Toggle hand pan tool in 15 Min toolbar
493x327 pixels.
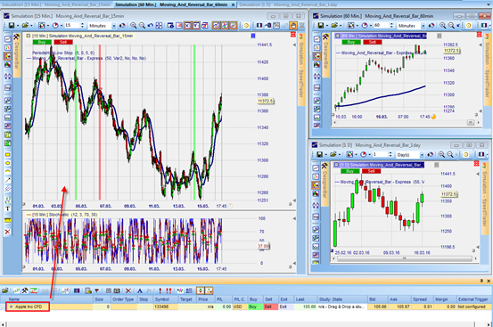(x=293, y=26)
